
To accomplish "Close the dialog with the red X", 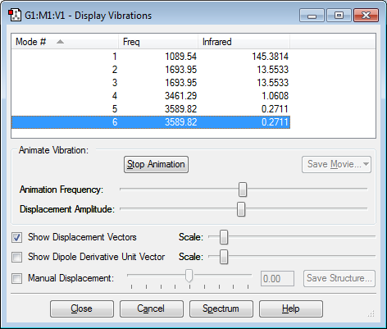I will pos(366,16).
